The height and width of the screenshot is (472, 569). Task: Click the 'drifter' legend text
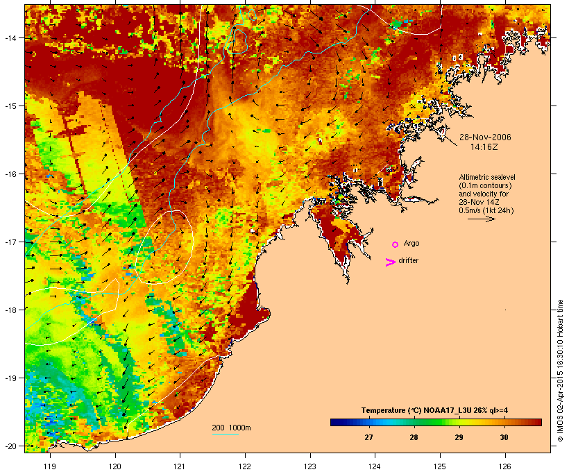click(408, 260)
